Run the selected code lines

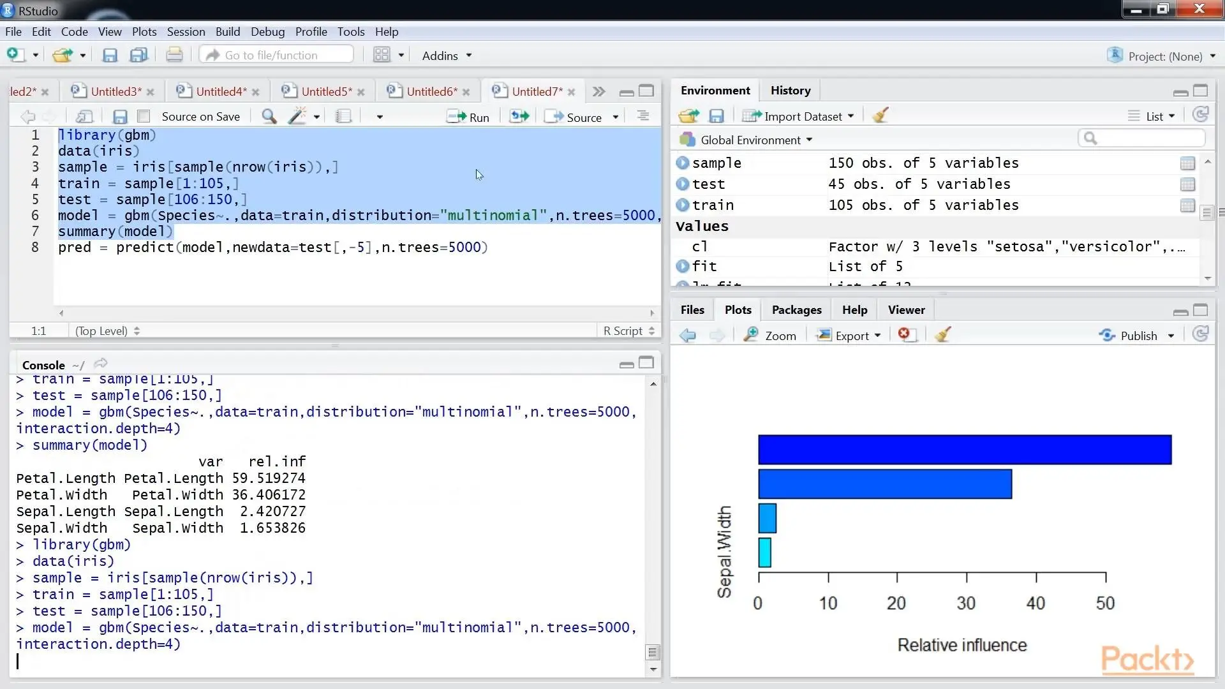(x=469, y=117)
